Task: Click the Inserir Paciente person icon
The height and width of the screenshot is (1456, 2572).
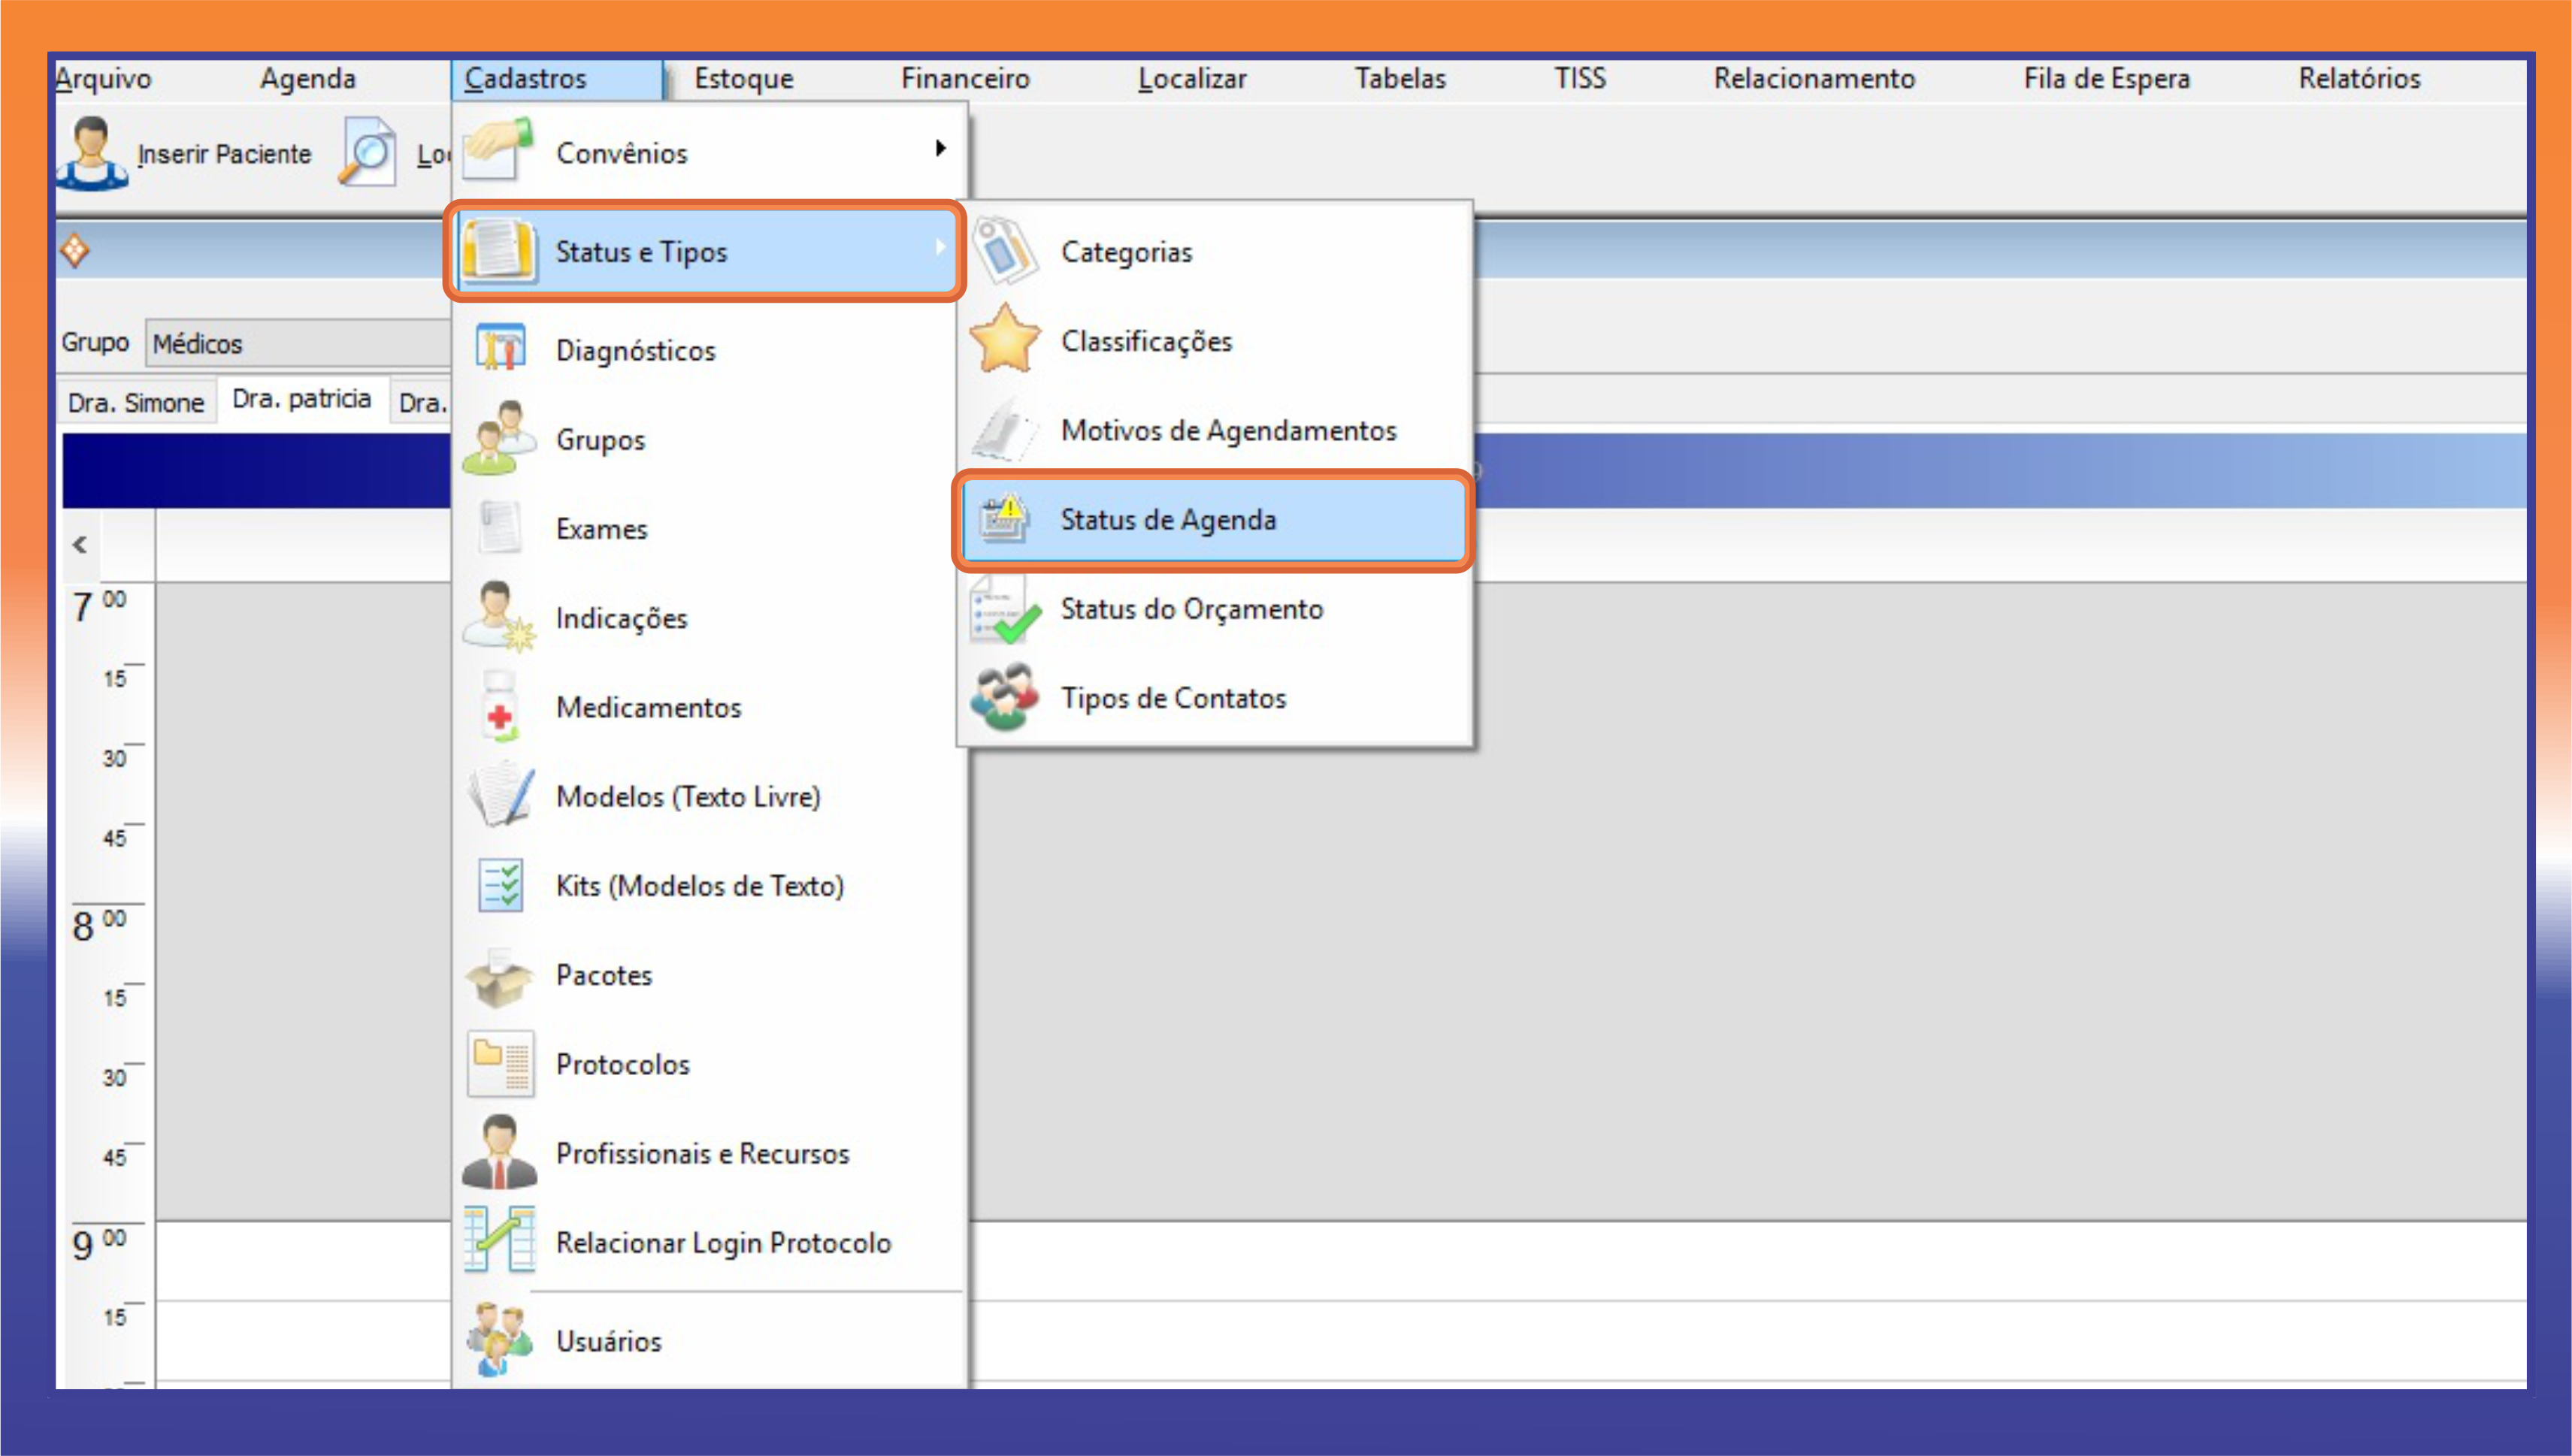Action: 91,153
